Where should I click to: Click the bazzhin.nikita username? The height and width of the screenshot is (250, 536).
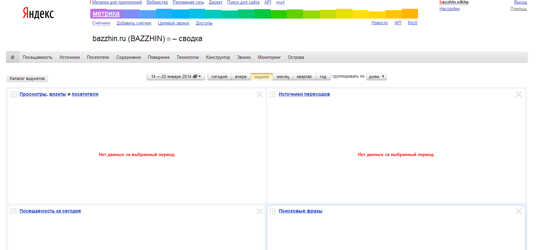click(x=454, y=2)
